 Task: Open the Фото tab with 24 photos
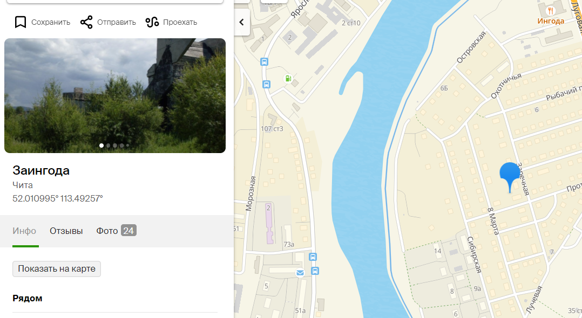click(116, 231)
